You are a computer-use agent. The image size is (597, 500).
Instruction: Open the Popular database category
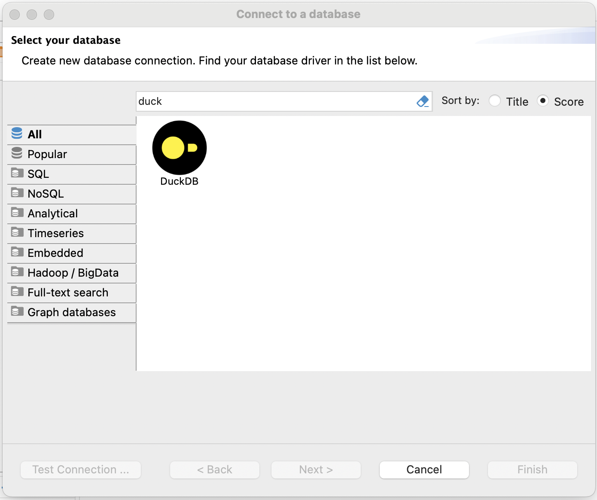click(x=72, y=154)
